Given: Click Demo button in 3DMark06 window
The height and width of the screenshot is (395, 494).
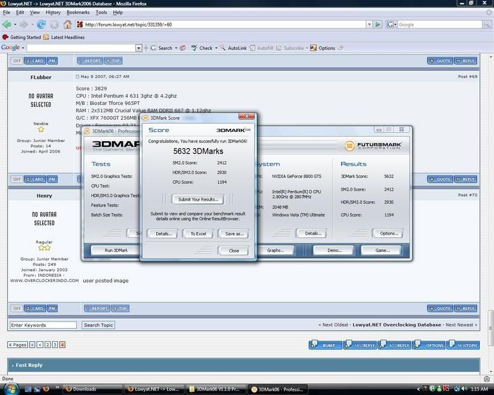Looking at the screenshot, I should [x=334, y=250].
